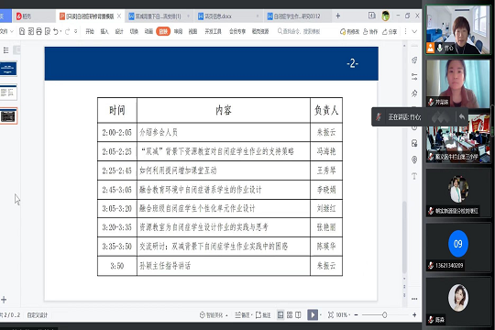
Task: Open the 101% zoom level dropdown
Action: pyautogui.click(x=343, y=314)
